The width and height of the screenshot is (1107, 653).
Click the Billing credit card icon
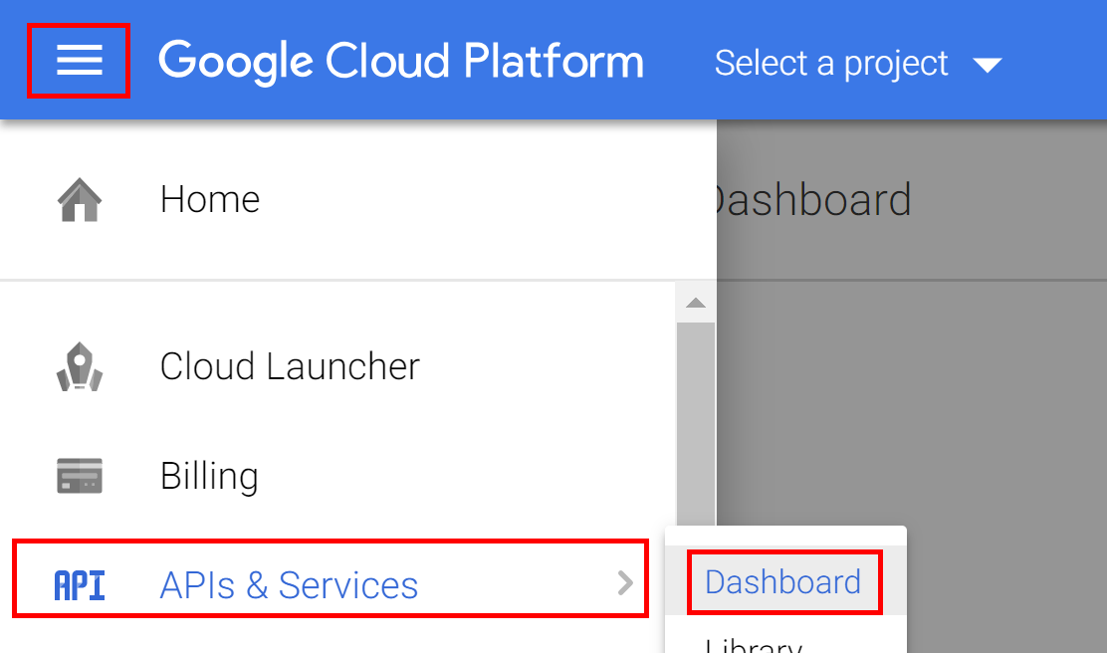tap(78, 475)
